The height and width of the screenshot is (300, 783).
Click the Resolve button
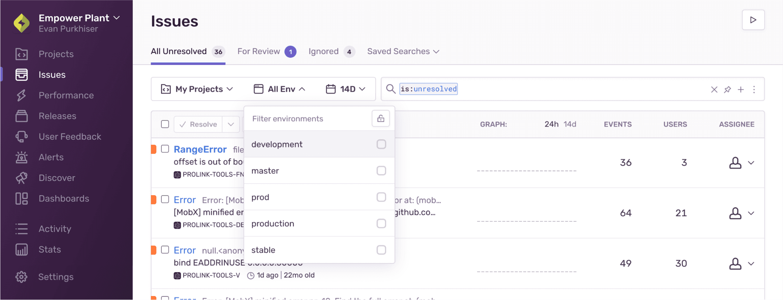coord(199,124)
